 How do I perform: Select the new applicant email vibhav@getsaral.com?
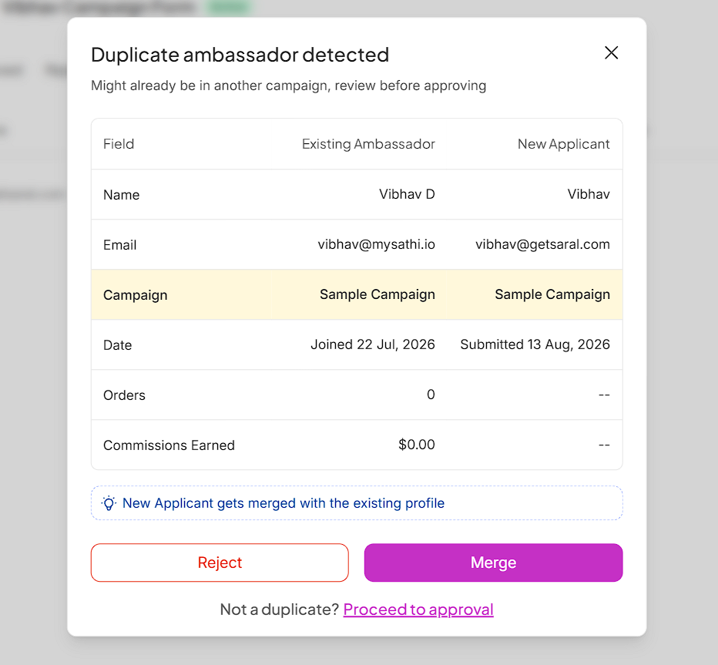coord(542,244)
